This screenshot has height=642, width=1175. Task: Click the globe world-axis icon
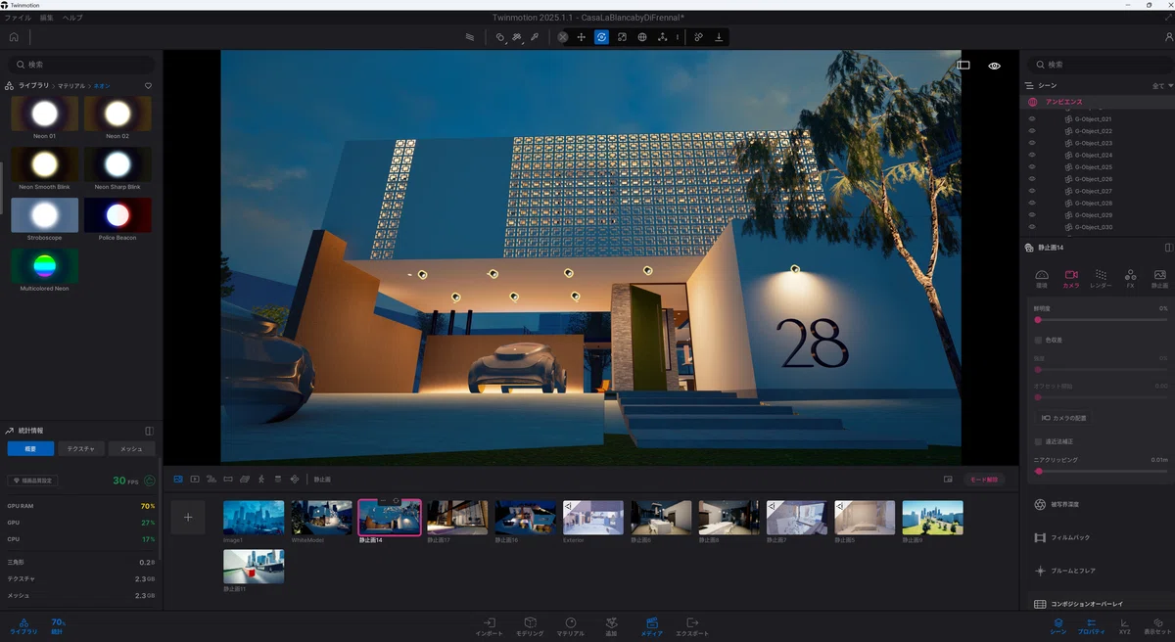[x=642, y=37]
